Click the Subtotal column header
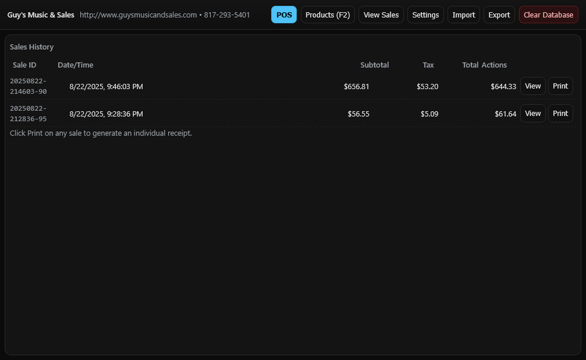This screenshot has height=360, width=586. click(x=374, y=64)
